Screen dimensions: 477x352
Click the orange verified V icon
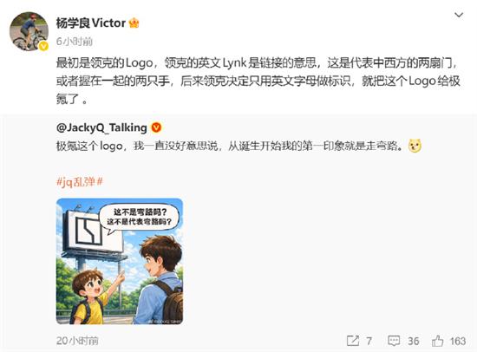point(156,127)
